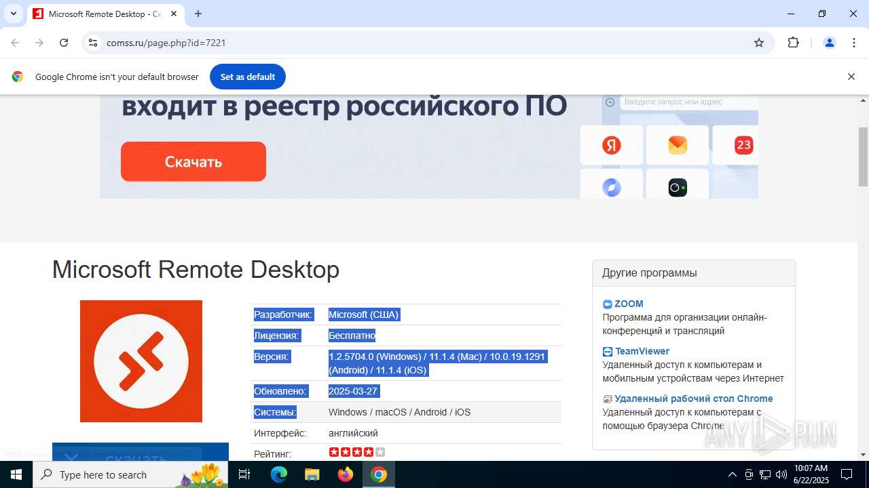This screenshot has height=488, width=869.
Task: Click the blue round Alice tile
Action: (x=612, y=186)
